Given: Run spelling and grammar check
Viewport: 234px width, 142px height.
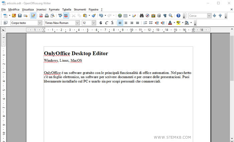Looking at the screenshot, I should tap(60, 16).
